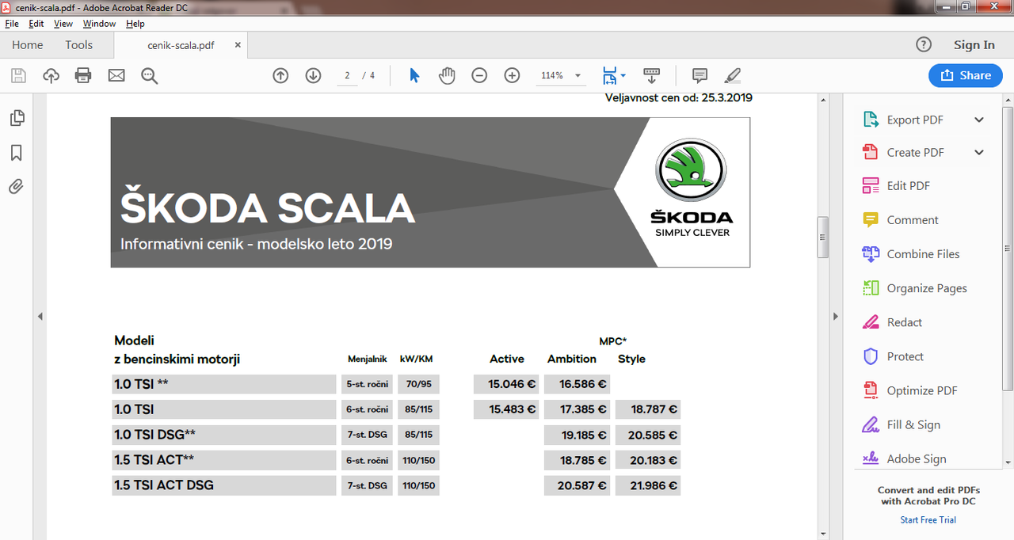Screen dimensions: 1014x540
Task: Add a sticky note comment
Action: 700,76
